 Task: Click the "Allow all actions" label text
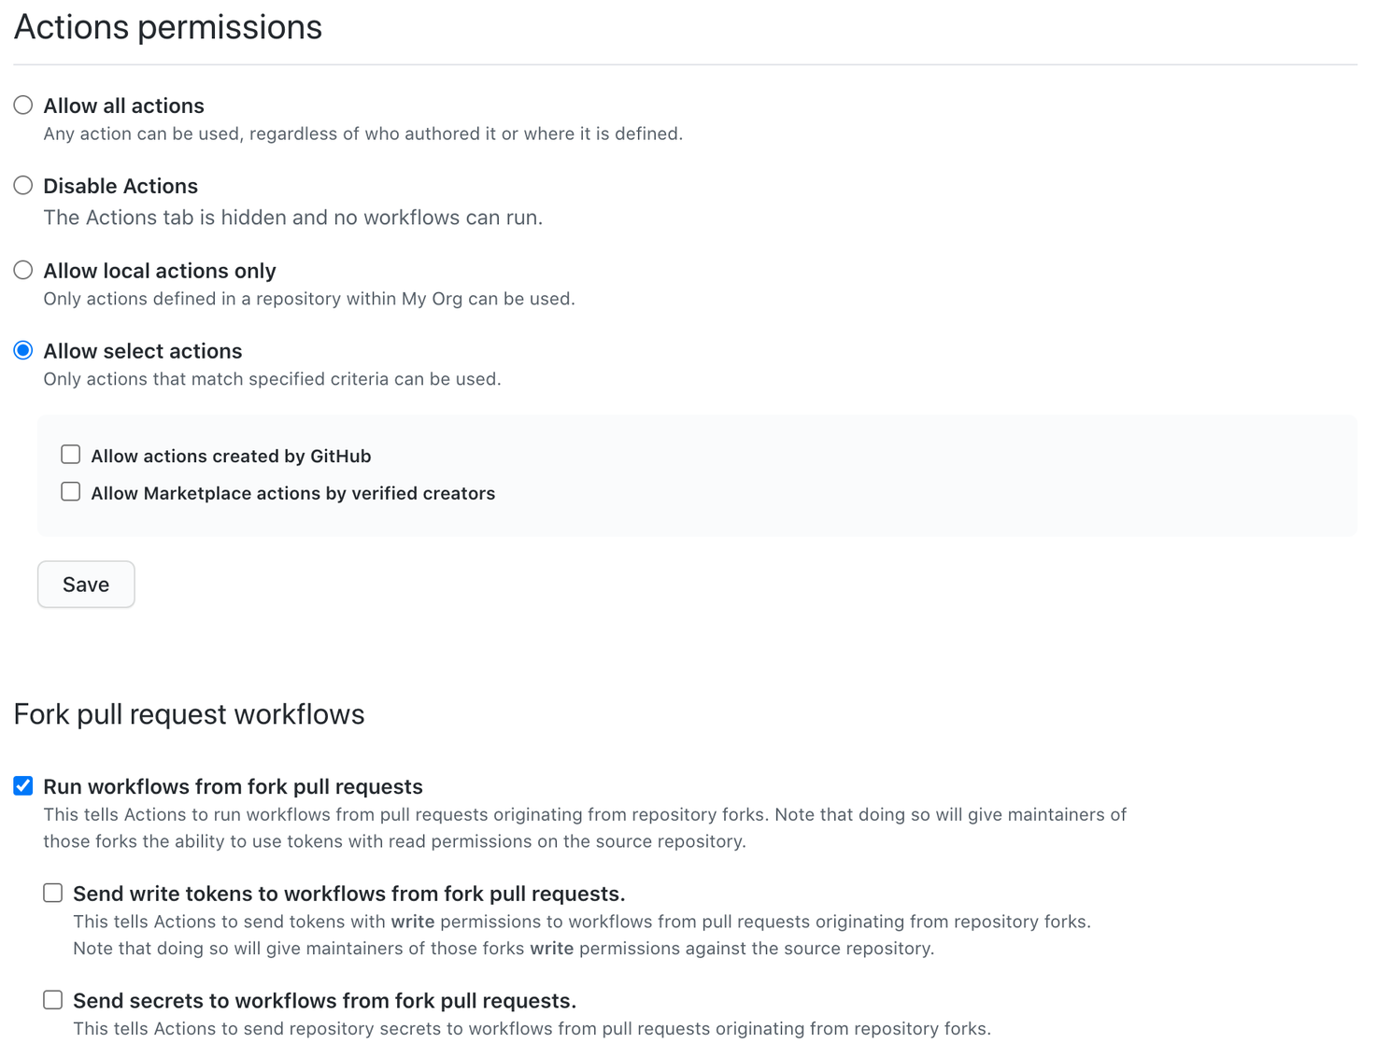coord(123,106)
